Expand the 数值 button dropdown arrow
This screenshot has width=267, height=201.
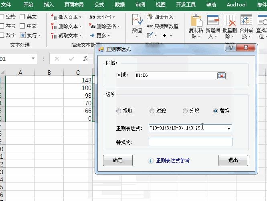[137, 36]
